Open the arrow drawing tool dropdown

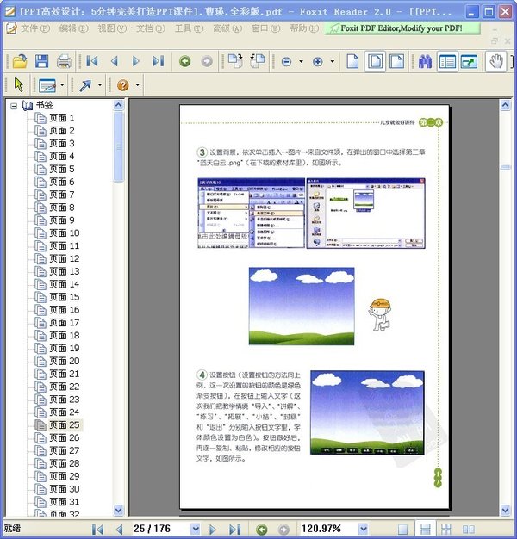pyautogui.click(x=100, y=84)
